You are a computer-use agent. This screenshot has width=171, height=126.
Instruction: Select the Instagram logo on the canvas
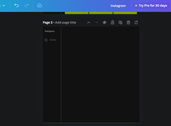[50, 31]
